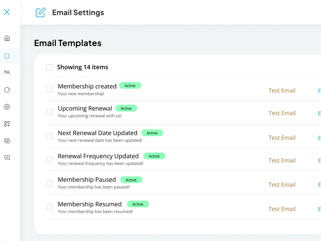Click the apps grid plus icon
This screenshot has width=321, height=241.
tap(7, 124)
